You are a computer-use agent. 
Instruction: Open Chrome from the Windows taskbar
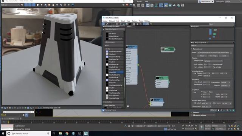point(67,133)
